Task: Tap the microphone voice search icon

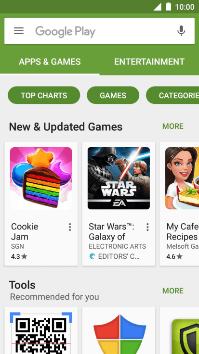Action: pos(181,31)
